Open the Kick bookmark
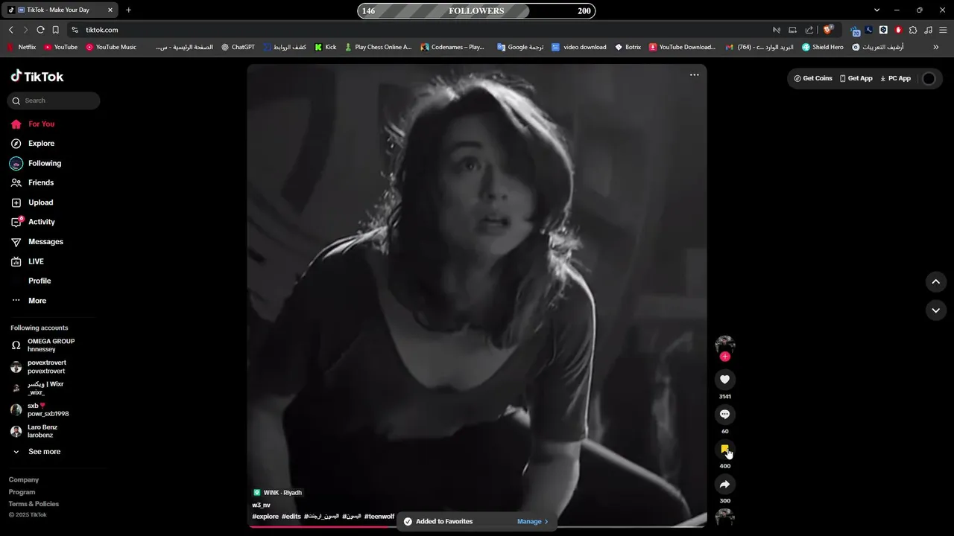Screen dimensions: 954x536 point(326,47)
